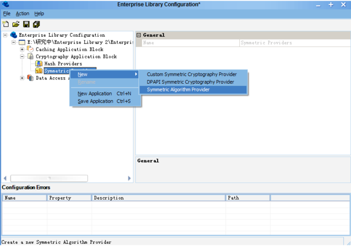The height and width of the screenshot is (246, 351).
Task: Click the application file node icon
Action: tap(22, 42)
